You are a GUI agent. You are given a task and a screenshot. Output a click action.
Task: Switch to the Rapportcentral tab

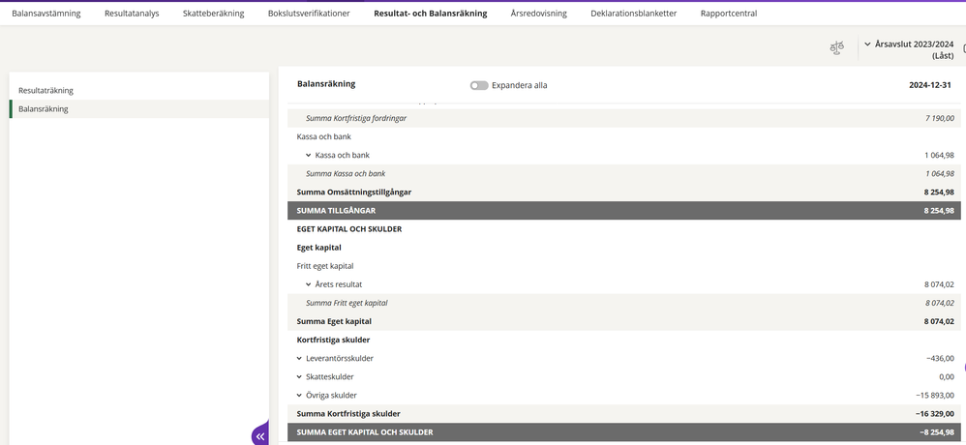point(729,14)
